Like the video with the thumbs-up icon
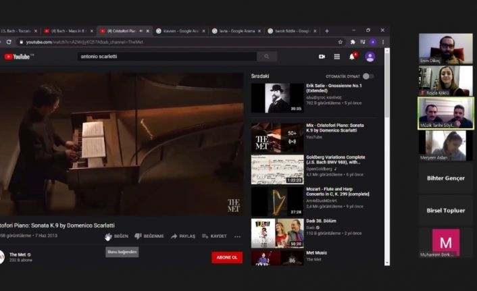477x291 pixels. coord(109,236)
